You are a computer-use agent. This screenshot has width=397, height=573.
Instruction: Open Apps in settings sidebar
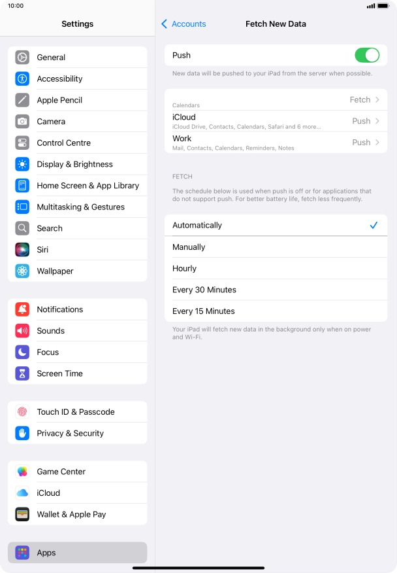pyautogui.click(x=77, y=553)
